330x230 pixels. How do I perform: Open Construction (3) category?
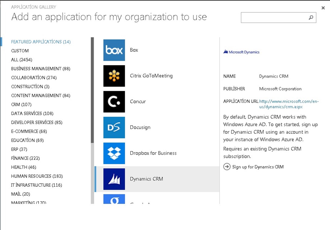(x=30, y=87)
